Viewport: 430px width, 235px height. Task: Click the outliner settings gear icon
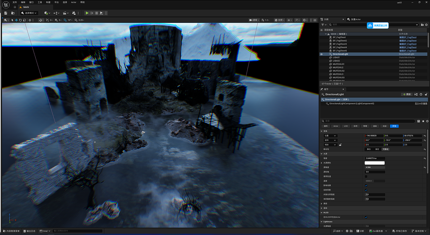427,25
